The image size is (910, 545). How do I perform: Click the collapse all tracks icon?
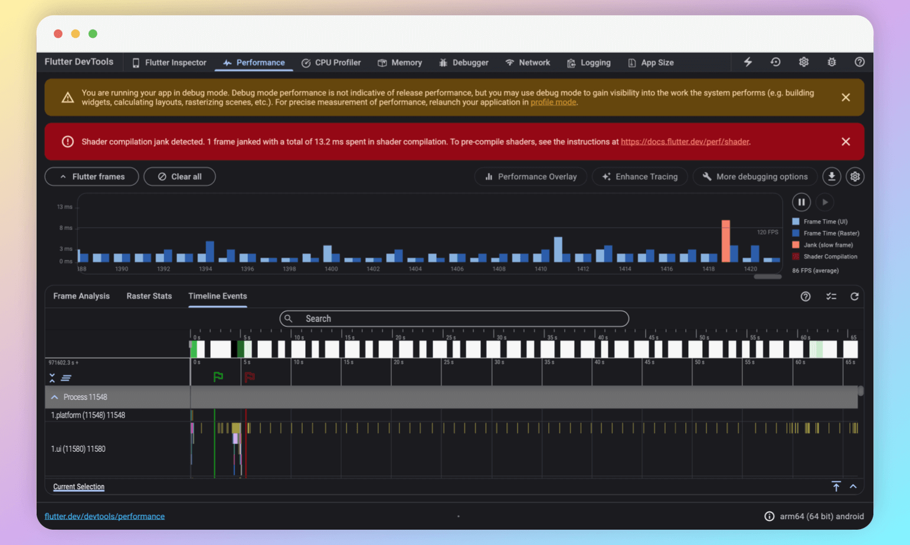(52, 378)
